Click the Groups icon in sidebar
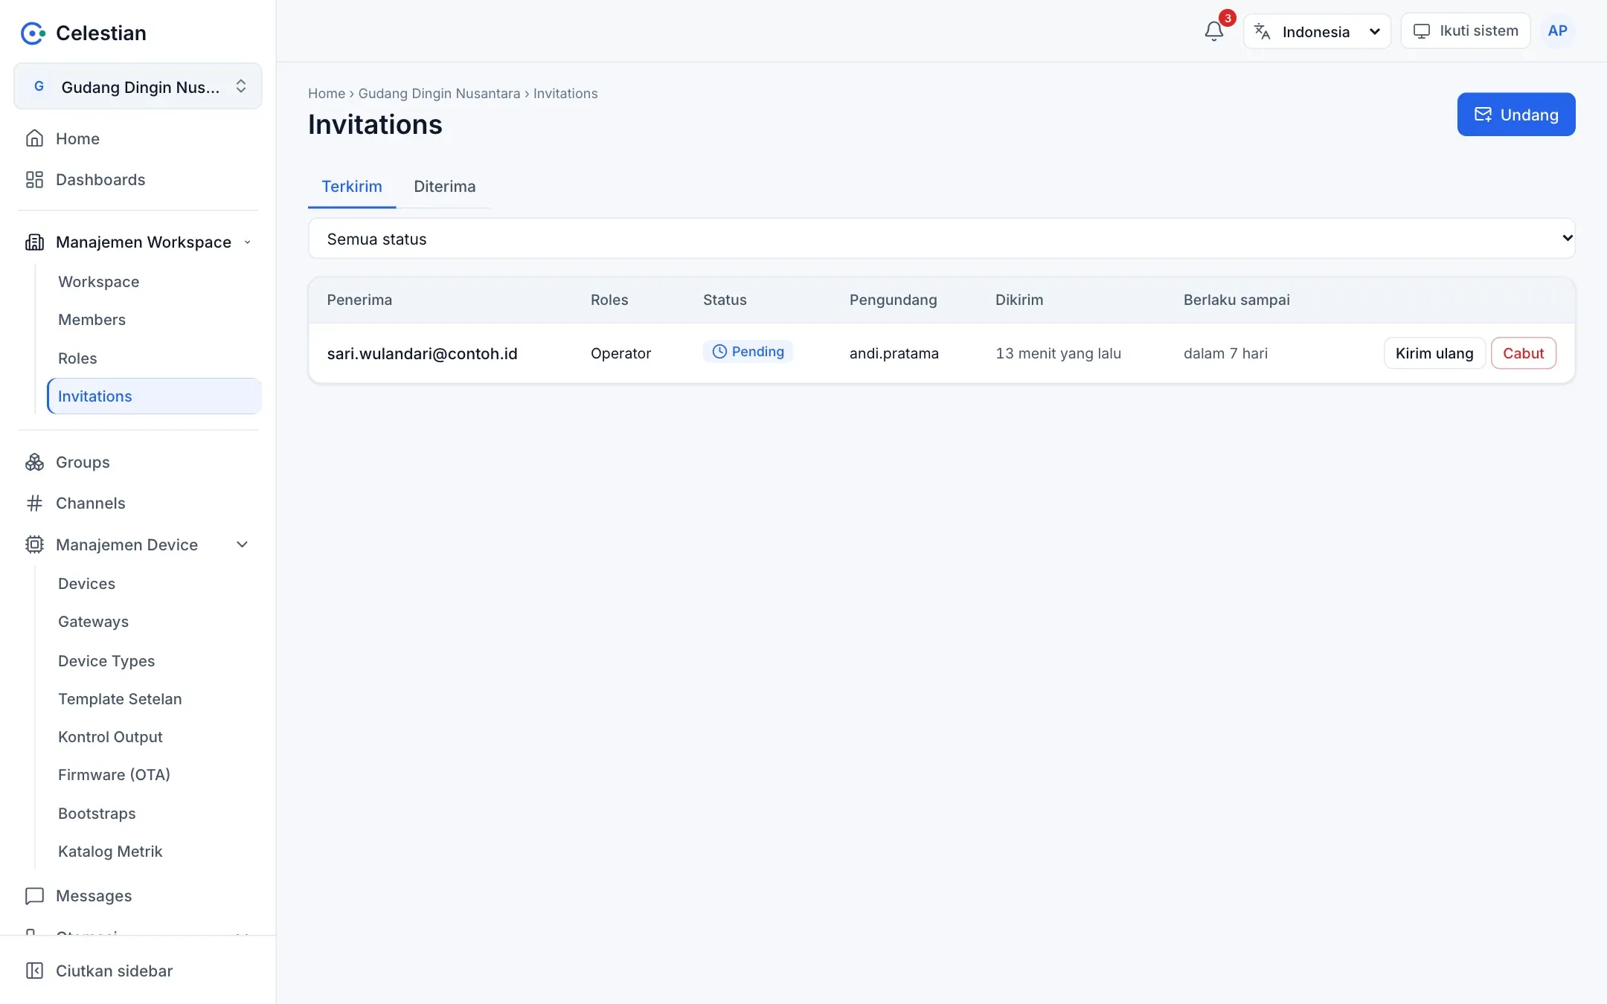Viewport: 1607px width, 1004px height. coord(34,462)
